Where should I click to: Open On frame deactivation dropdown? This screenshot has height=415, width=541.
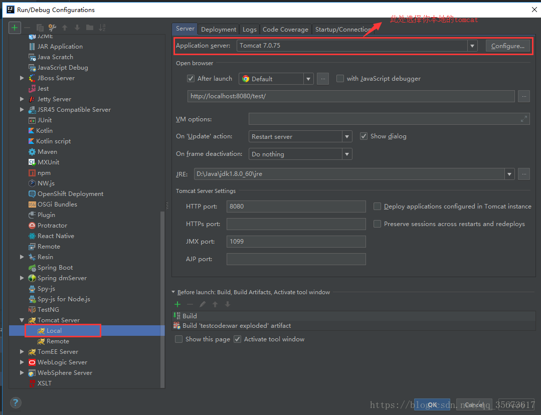[x=347, y=154]
